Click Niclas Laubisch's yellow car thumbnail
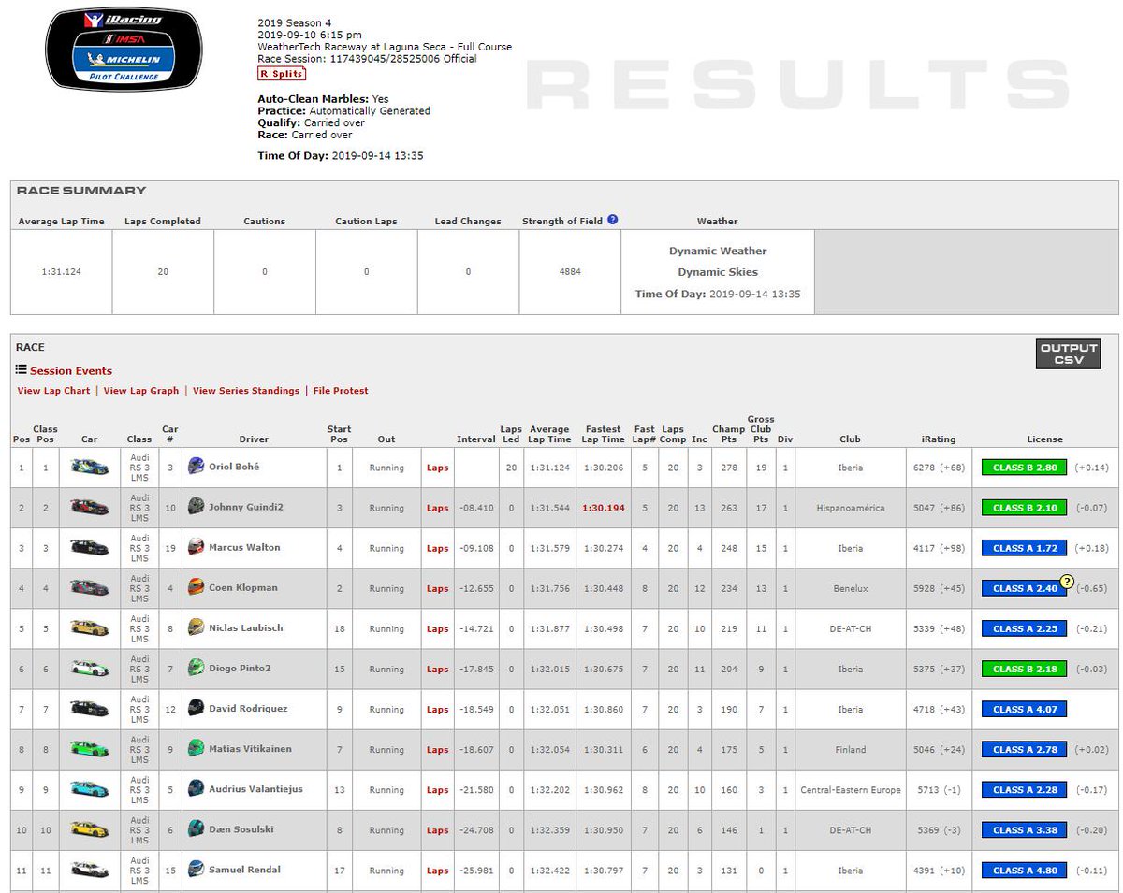This screenshot has height=893, width=1123. (90, 627)
